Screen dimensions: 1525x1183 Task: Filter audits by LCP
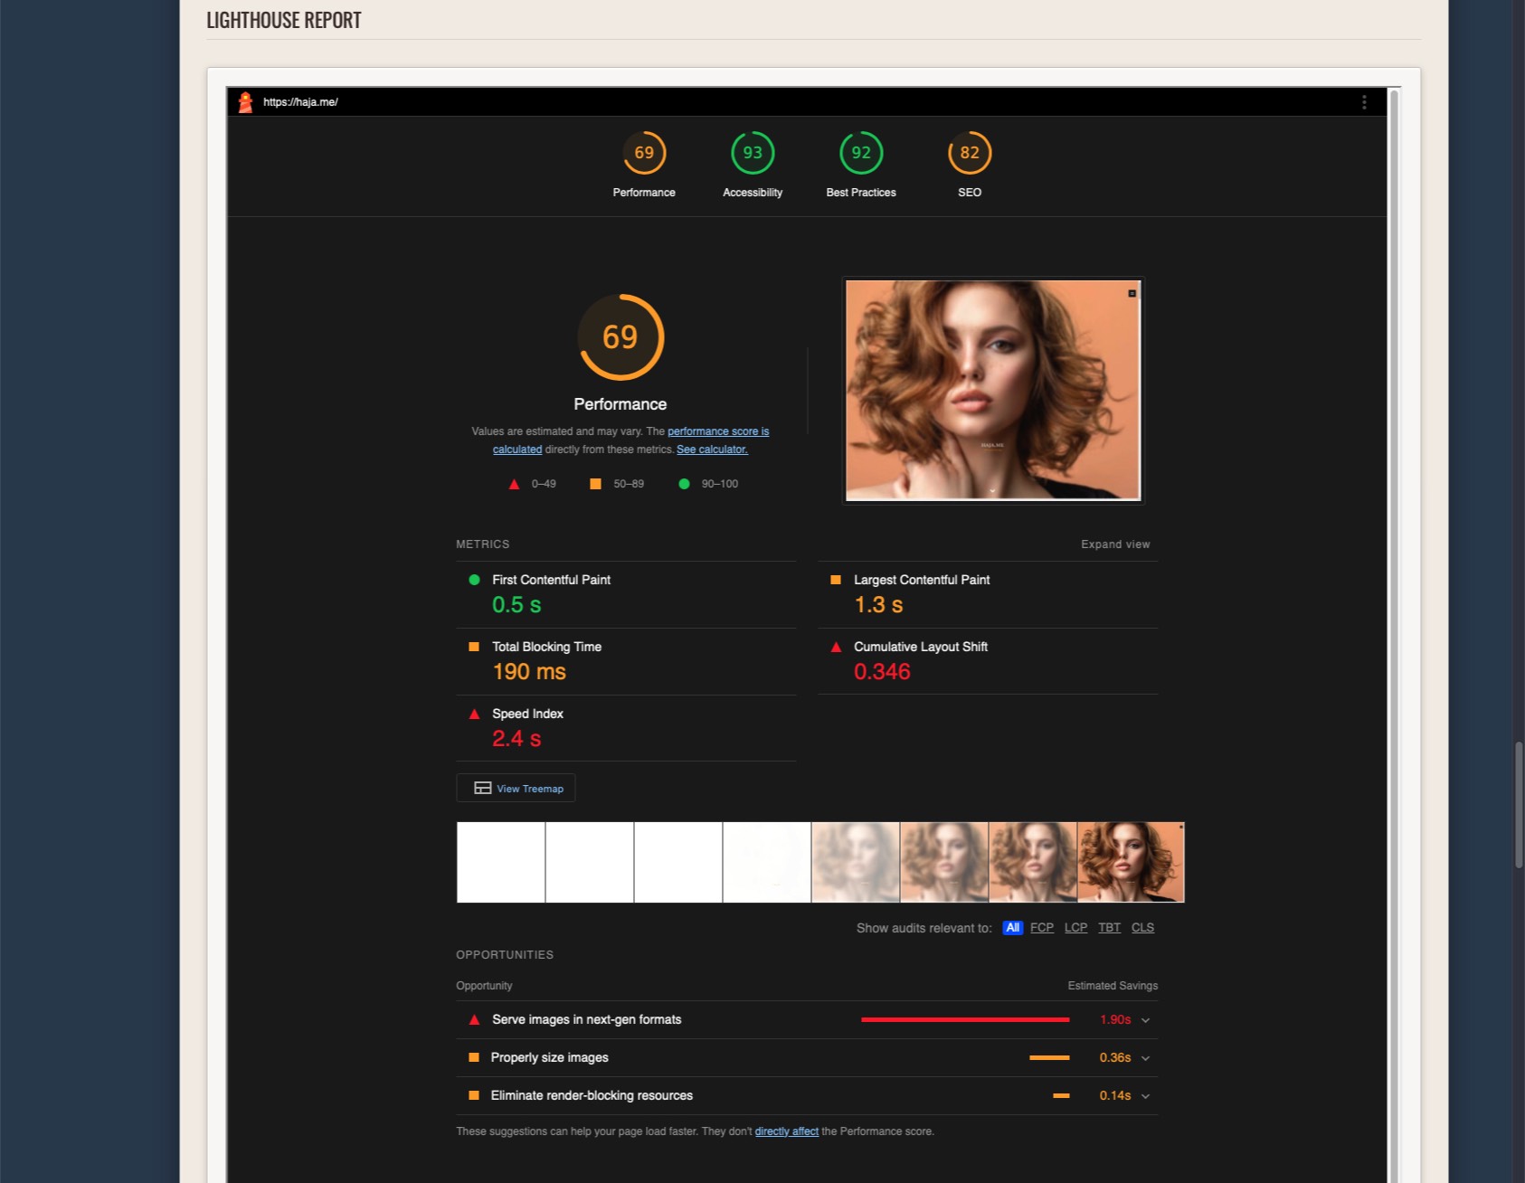[1075, 928]
